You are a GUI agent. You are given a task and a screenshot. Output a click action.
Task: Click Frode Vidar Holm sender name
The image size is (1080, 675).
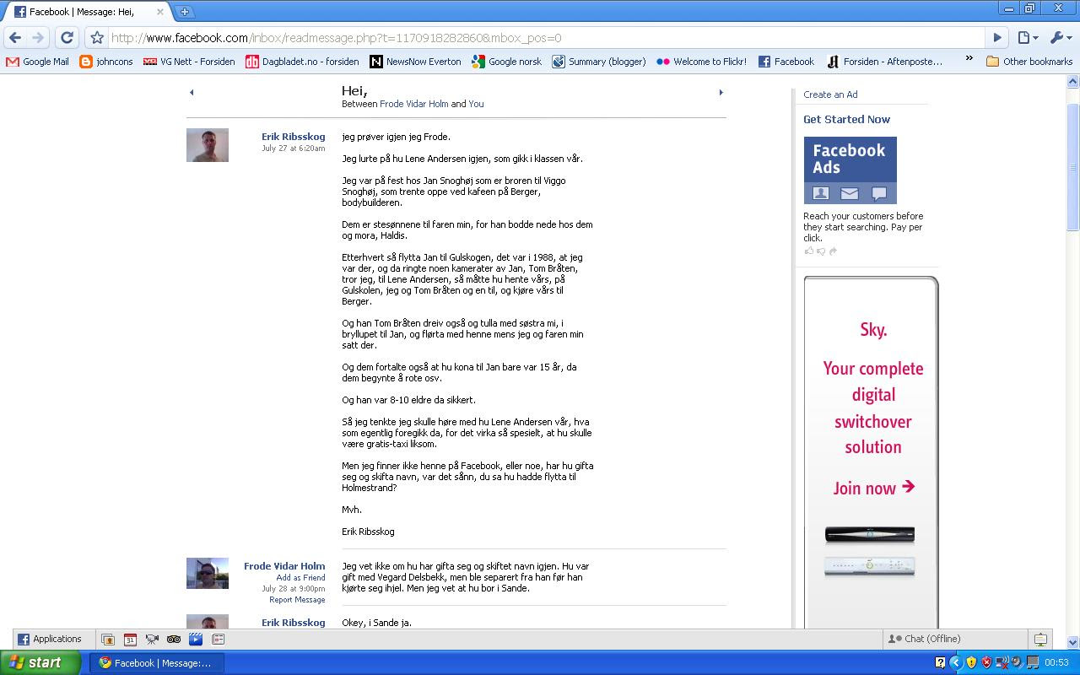(284, 566)
